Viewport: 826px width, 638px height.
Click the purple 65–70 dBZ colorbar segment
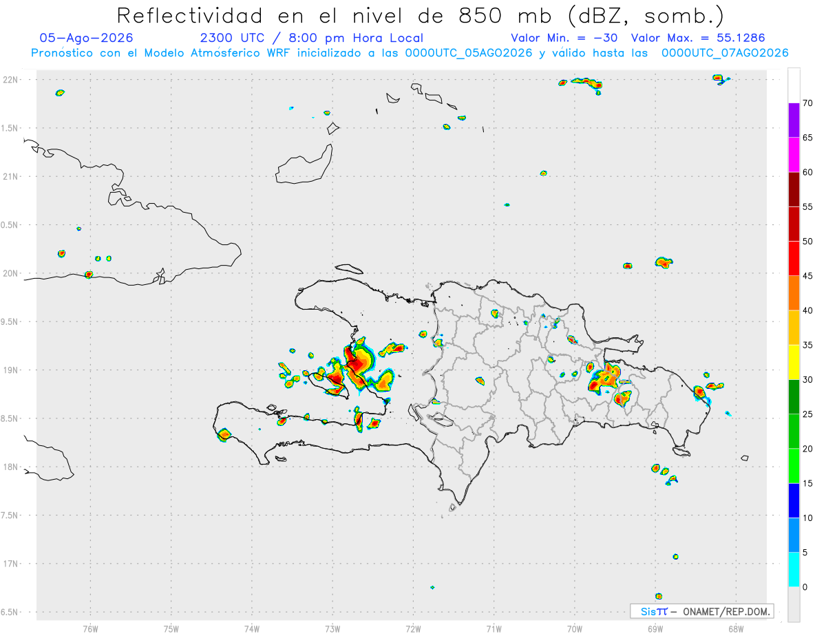click(794, 120)
